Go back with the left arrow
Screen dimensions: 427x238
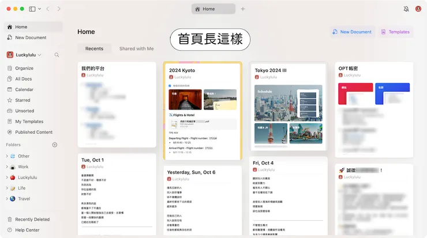point(48,9)
